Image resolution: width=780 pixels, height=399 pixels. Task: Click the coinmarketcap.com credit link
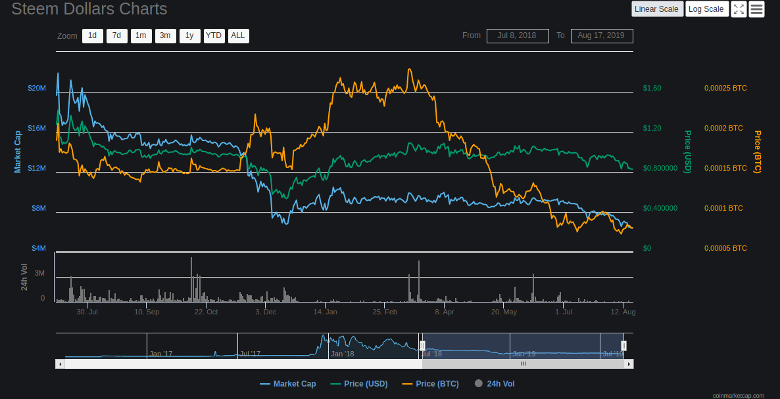[738, 396]
